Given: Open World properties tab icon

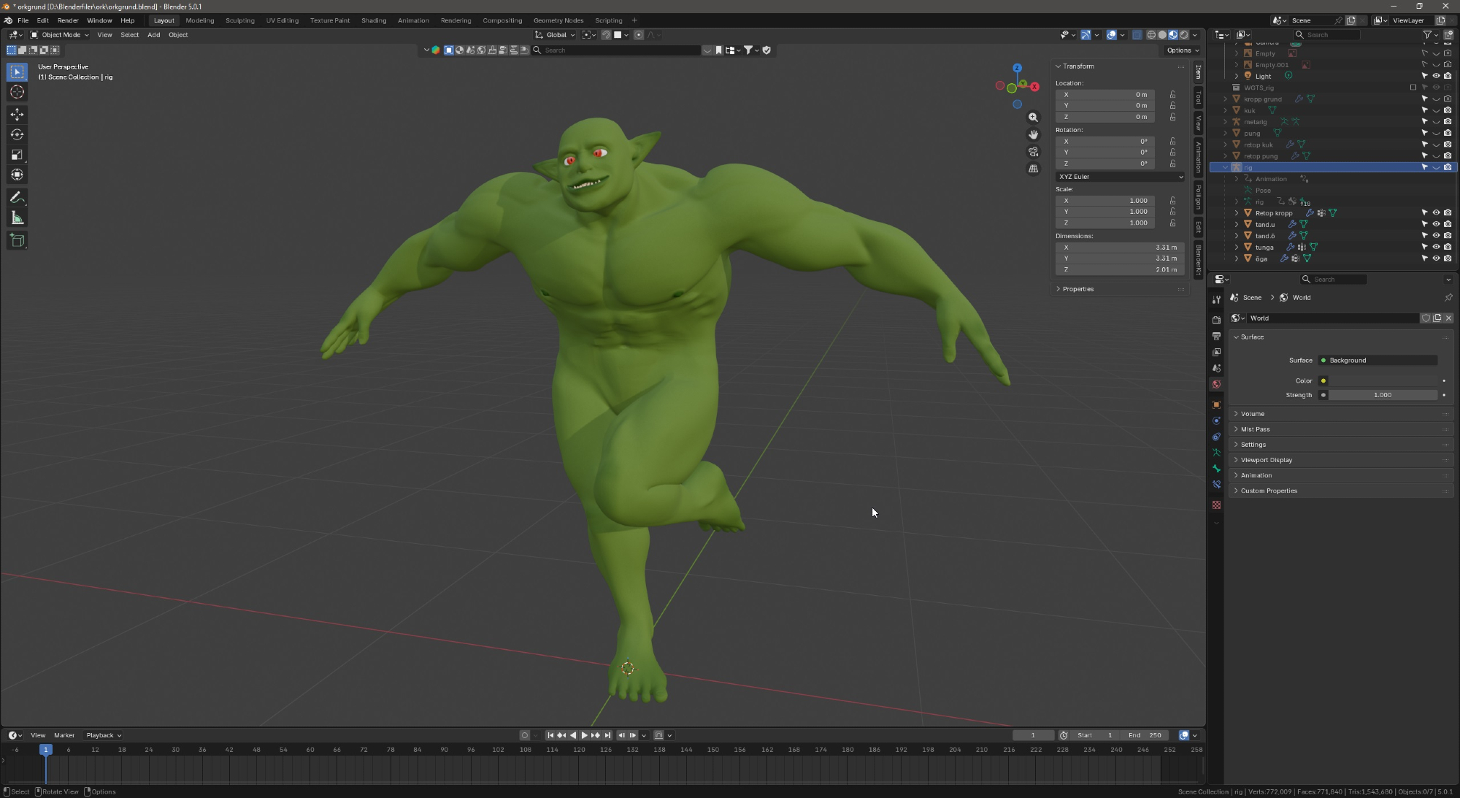Looking at the screenshot, I should (1216, 385).
